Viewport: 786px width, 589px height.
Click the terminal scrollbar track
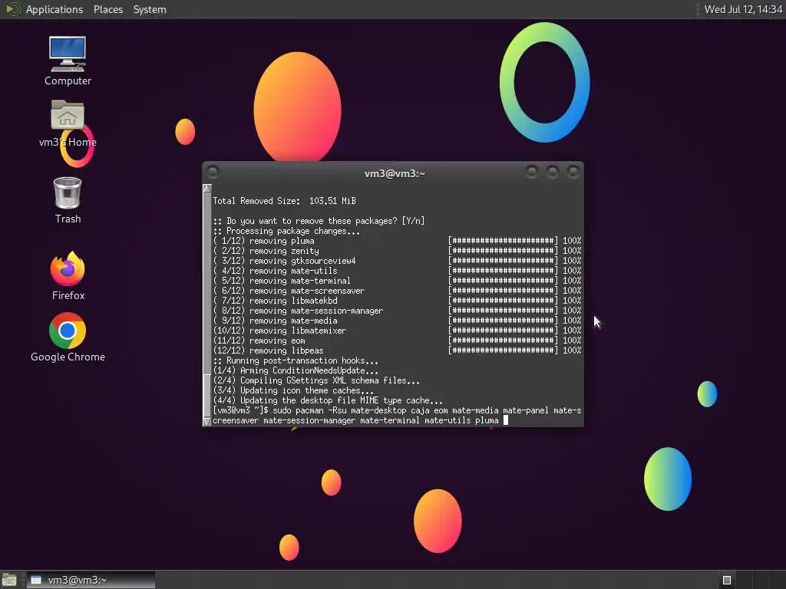(x=206, y=305)
